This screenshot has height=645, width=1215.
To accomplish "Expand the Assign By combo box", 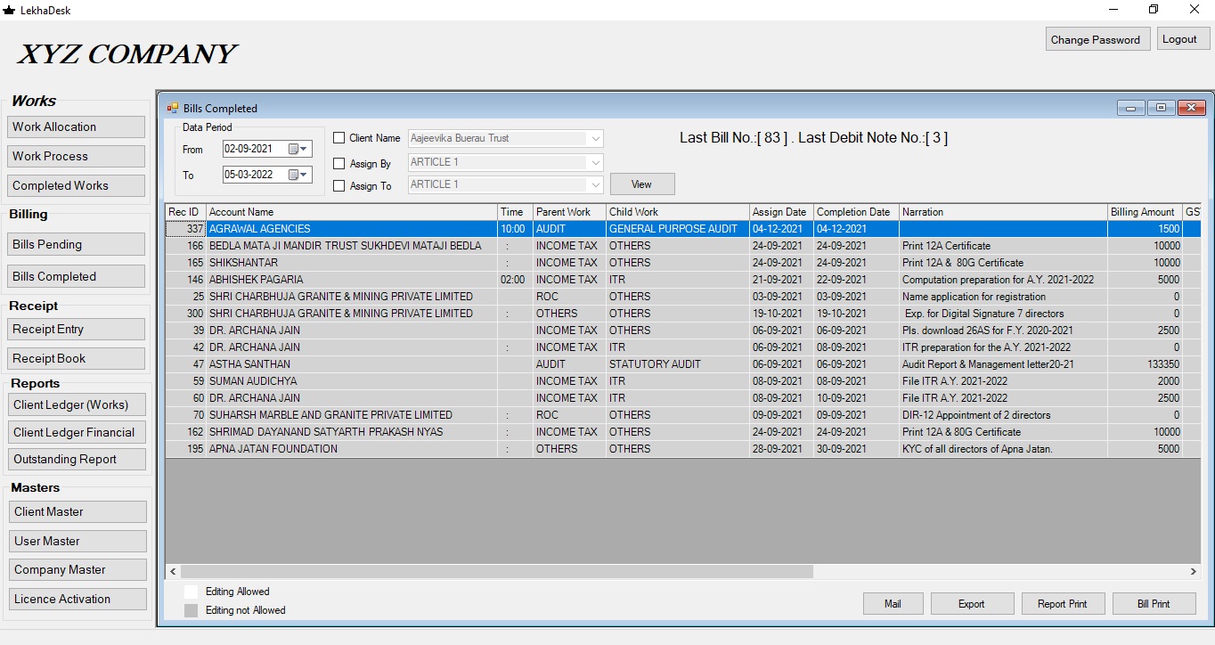I will [x=595, y=162].
